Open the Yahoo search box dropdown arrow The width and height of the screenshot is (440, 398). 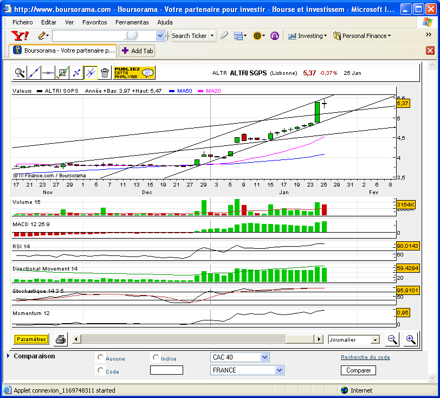coord(160,36)
